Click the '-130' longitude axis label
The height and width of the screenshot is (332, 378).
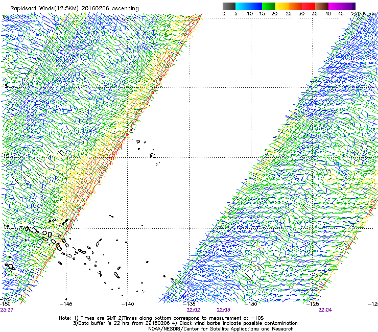[251, 304]
